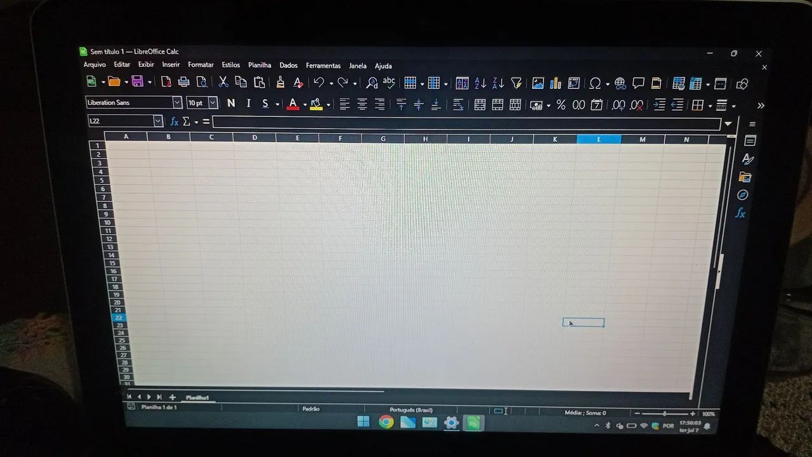Select the Planilha1 sheet tab
The width and height of the screenshot is (812, 457).
coord(197,397)
